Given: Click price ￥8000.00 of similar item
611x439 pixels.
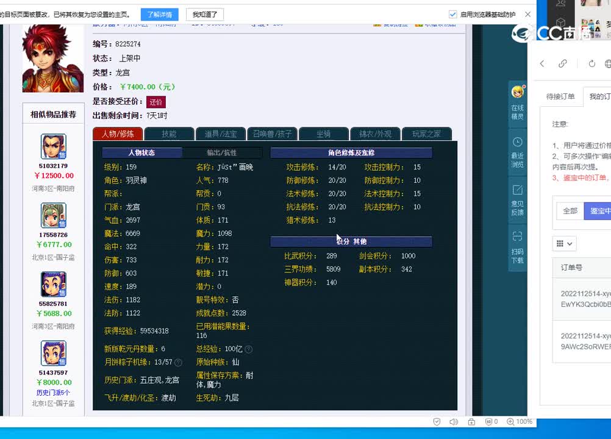Looking at the screenshot, I should click(x=54, y=382).
